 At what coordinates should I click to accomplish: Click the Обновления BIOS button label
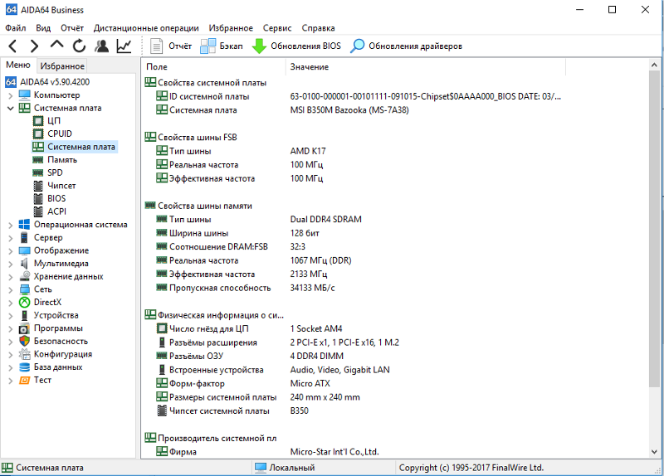(x=305, y=46)
